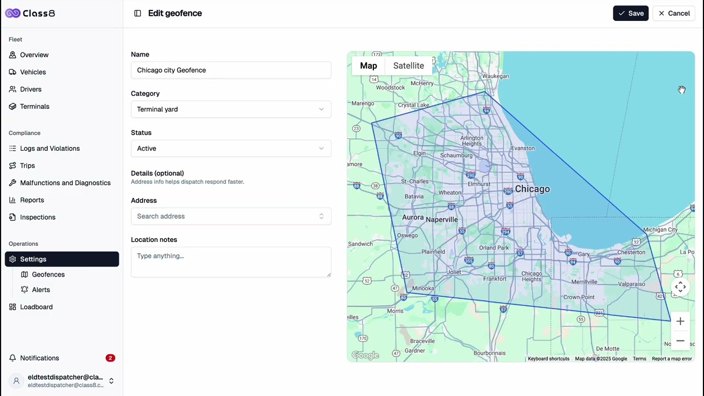
Task: Zoom in on the map
Action: pos(680,321)
